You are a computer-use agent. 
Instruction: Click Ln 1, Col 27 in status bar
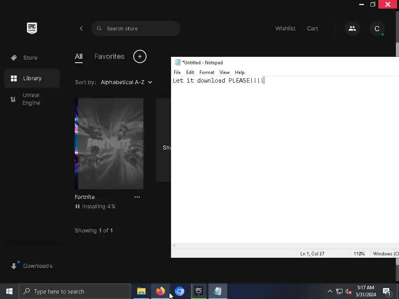point(312,254)
